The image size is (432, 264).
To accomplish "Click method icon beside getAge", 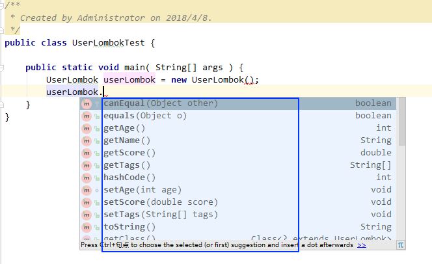I will (87, 129).
